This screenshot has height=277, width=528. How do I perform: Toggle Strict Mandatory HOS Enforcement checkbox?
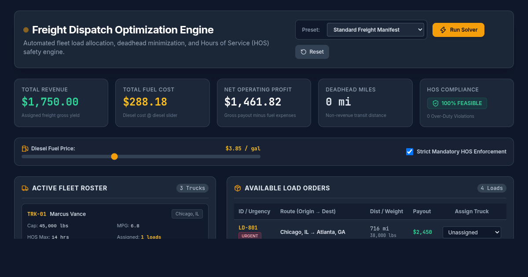pyautogui.click(x=410, y=152)
